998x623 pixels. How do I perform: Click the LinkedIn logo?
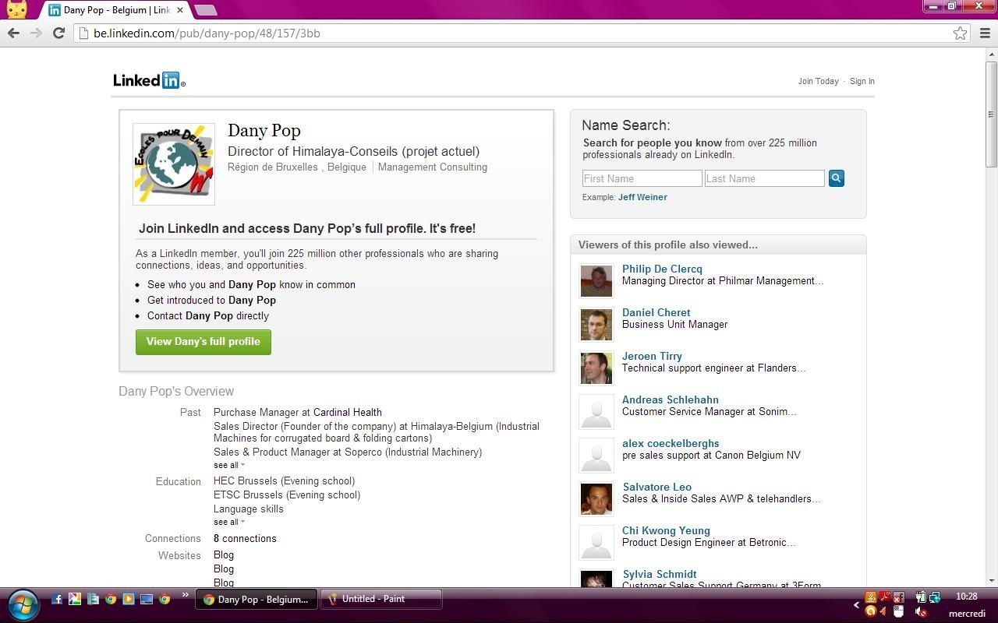tap(149, 80)
